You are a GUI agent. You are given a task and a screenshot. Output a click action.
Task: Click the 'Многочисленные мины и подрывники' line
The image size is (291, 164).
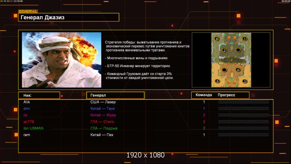coord(136,58)
